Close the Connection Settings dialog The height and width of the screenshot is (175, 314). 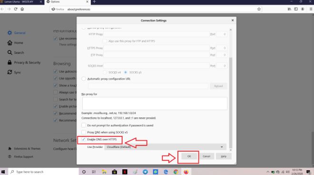pyautogui.click(x=233, y=20)
